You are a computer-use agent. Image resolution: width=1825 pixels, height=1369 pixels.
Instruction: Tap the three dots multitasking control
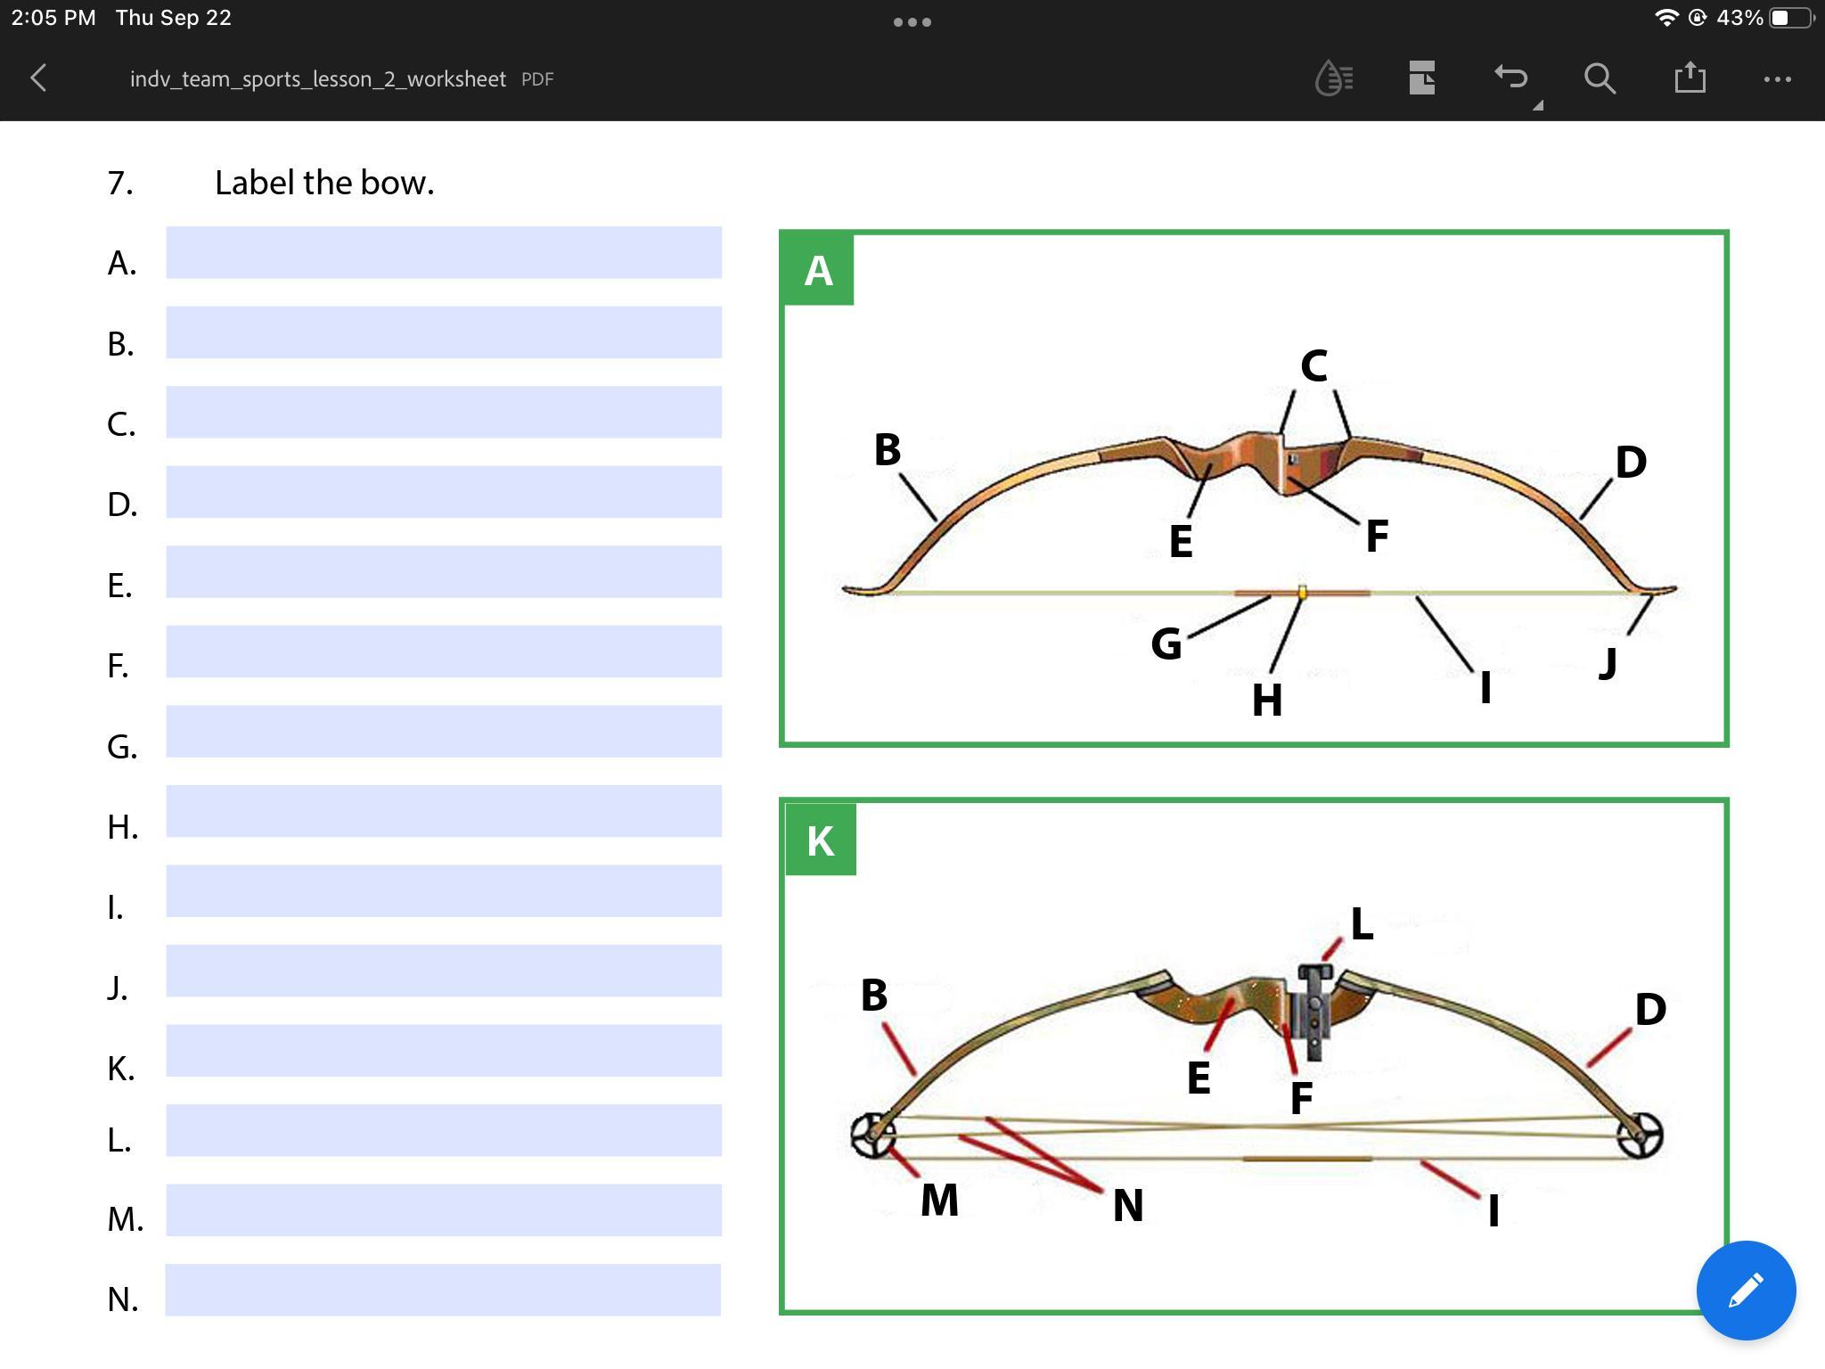click(x=912, y=22)
